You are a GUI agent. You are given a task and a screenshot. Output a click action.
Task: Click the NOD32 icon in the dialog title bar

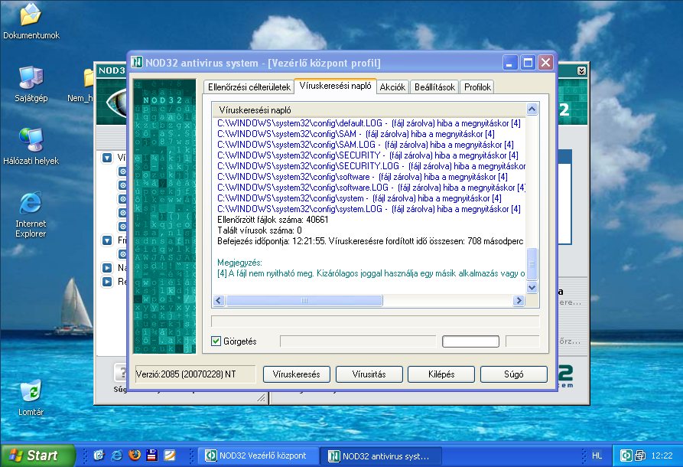[137, 62]
